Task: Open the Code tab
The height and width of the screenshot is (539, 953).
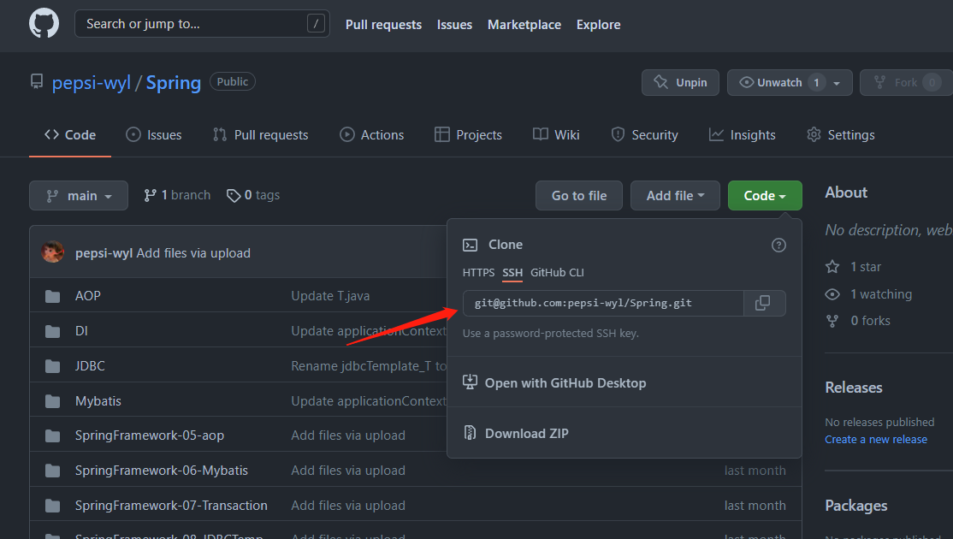Action: pos(70,135)
